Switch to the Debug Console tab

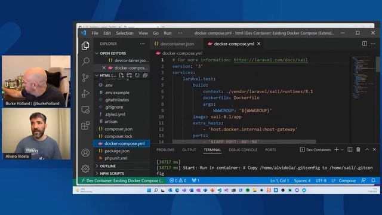tap(243, 150)
